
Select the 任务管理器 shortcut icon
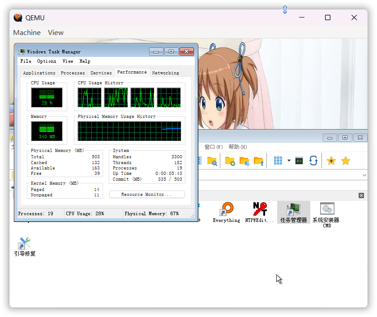(x=294, y=213)
